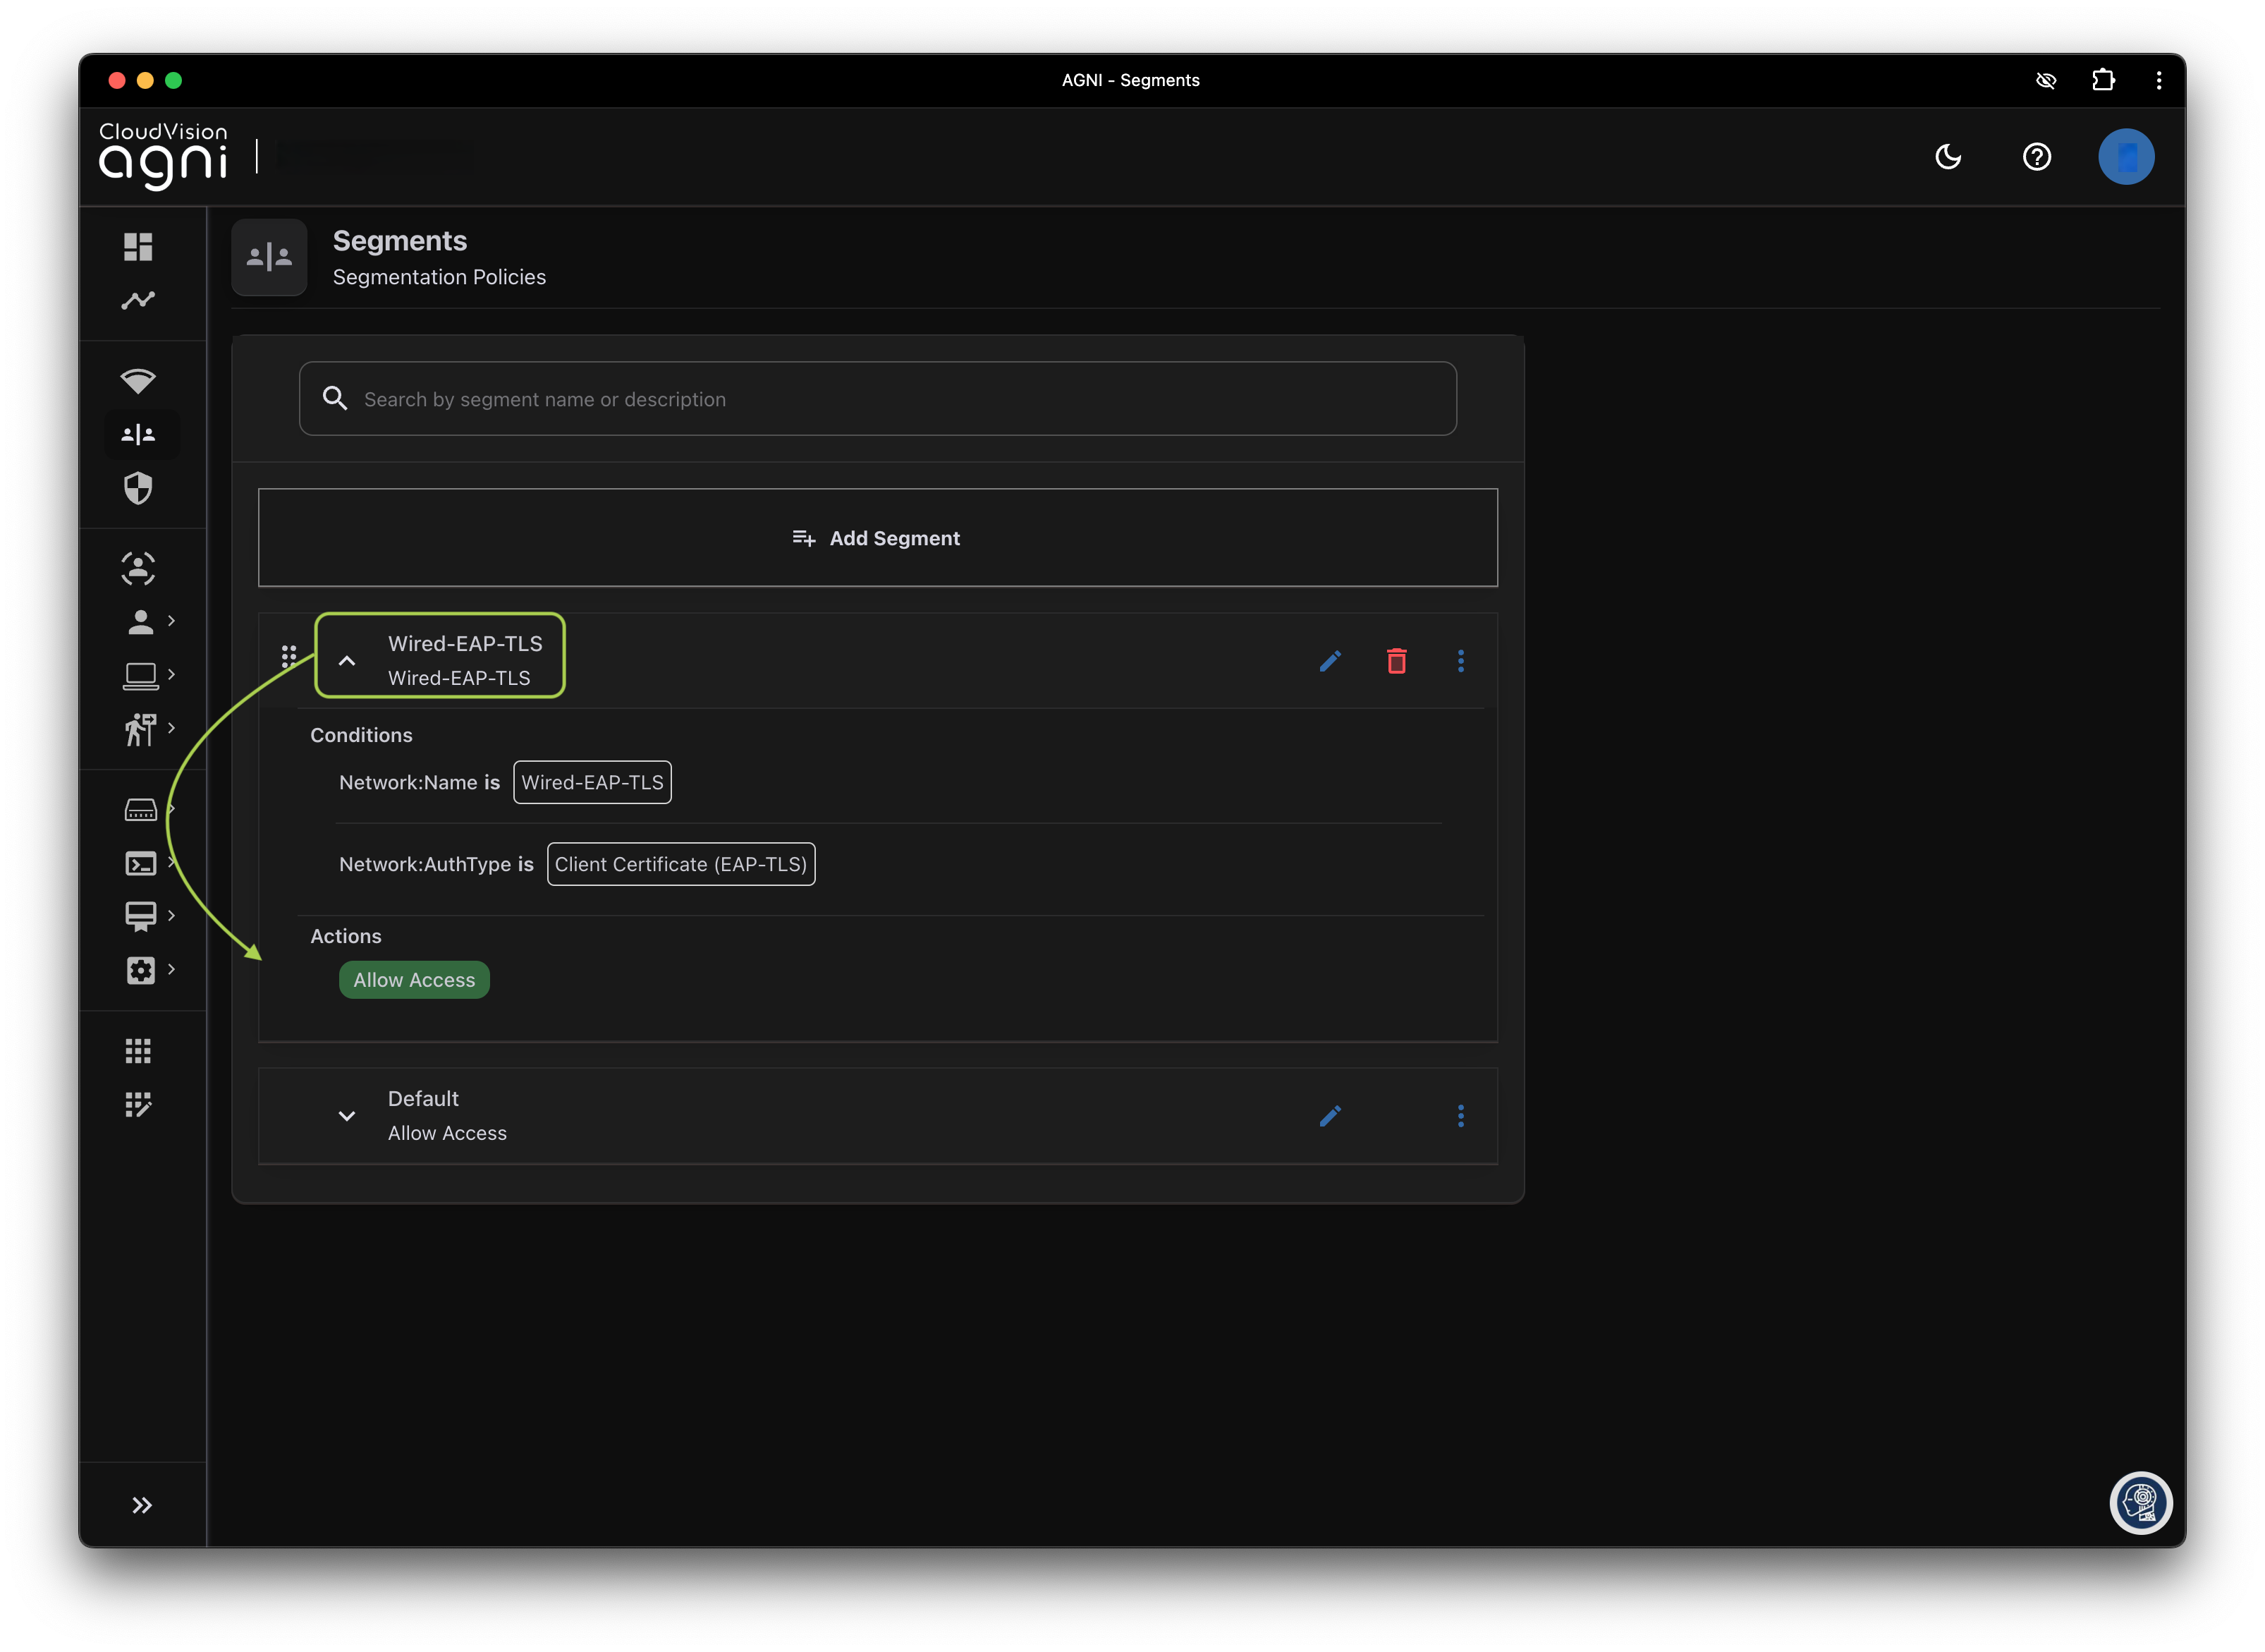This screenshot has height=1652, width=2265.
Task: Expand the sidebar navigation panel
Action: pyautogui.click(x=142, y=1505)
